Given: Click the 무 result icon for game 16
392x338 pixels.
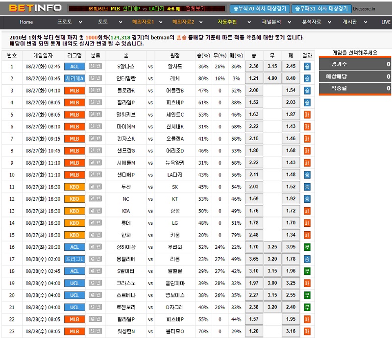Looking at the screenshot, I should 307,247.
